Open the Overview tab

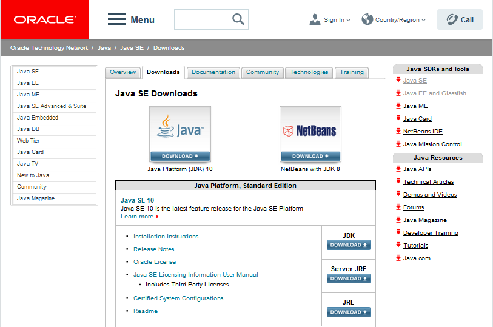coord(122,72)
